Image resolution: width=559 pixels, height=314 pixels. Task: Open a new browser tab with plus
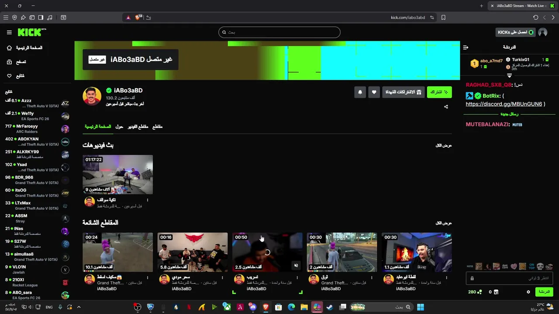[x=481, y=6]
